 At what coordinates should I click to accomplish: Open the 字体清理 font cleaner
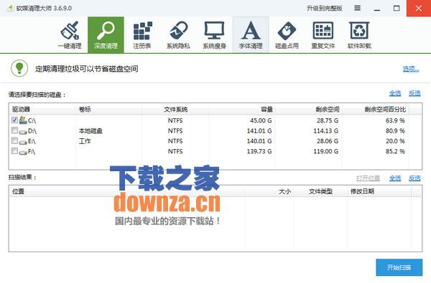tap(251, 35)
